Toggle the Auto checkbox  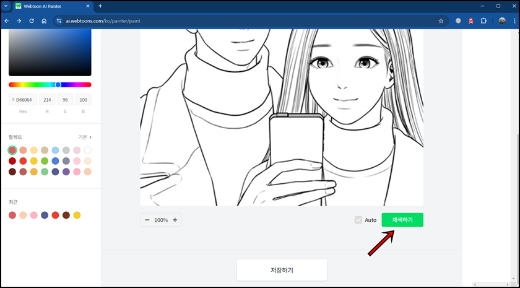[358, 220]
